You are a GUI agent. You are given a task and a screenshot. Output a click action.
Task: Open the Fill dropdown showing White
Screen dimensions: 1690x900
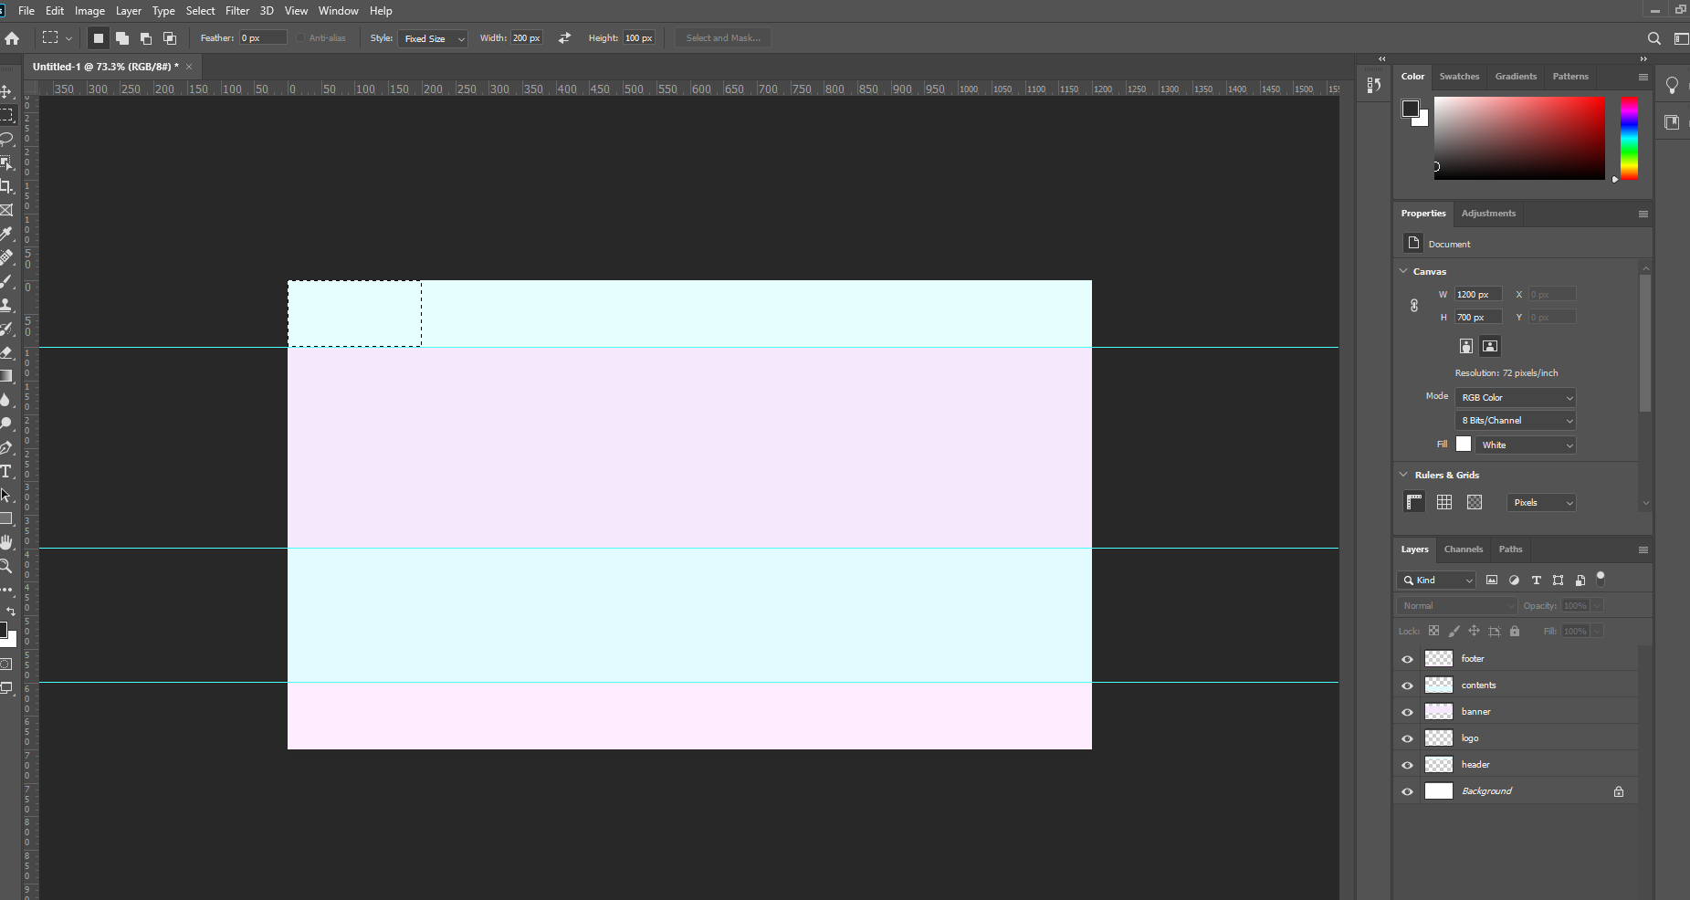[1526, 445]
